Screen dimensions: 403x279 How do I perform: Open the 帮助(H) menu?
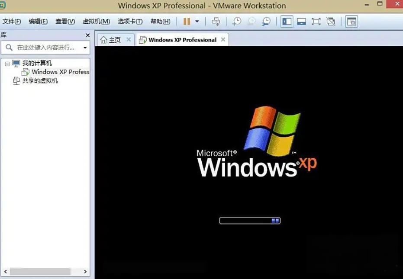click(x=160, y=21)
